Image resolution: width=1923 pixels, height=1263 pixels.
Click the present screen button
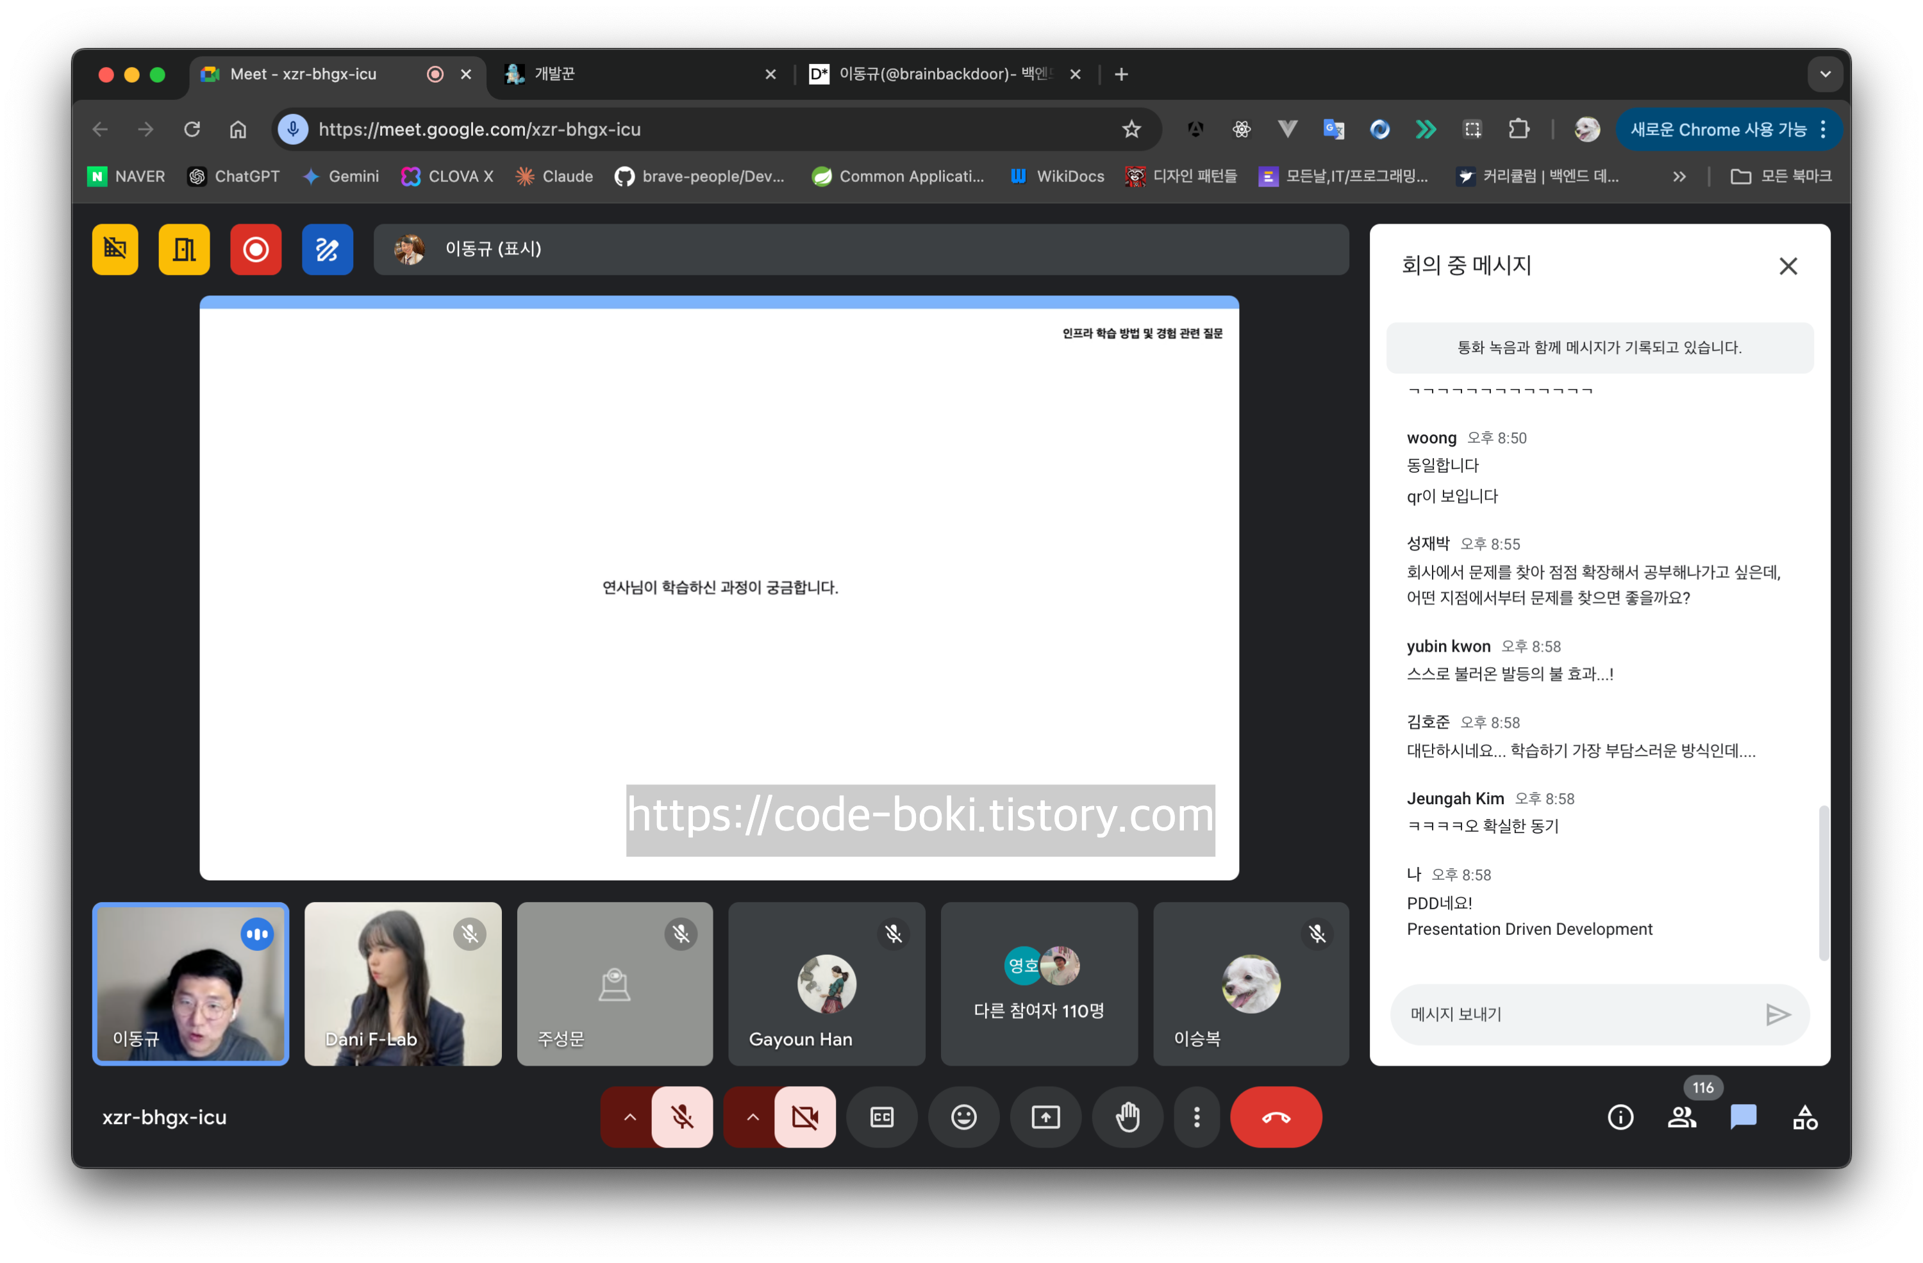coord(1045,1117)
